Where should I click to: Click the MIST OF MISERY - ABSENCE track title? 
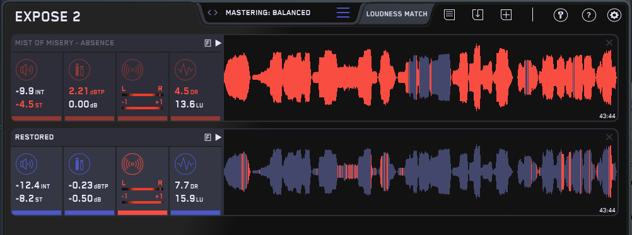64,43
